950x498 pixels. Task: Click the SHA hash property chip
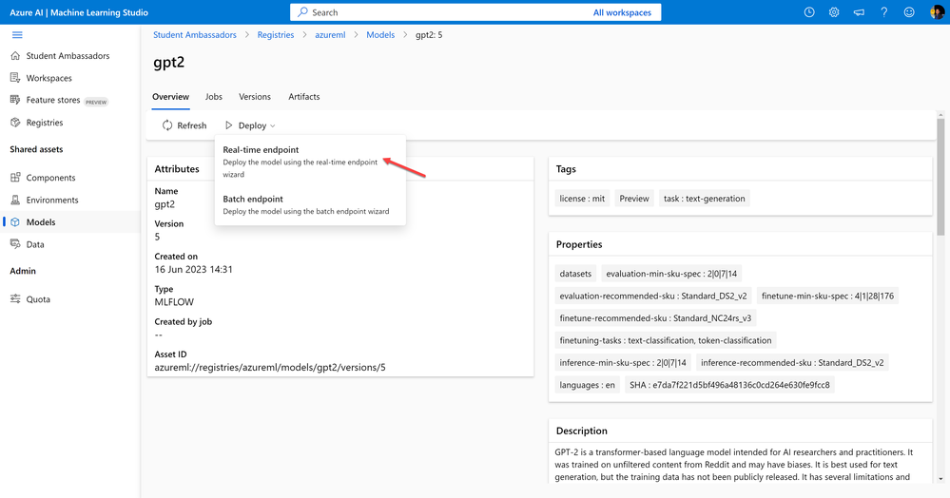[x=729, y=385]
